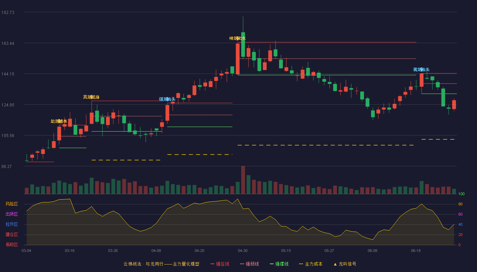Toggle the 强弱线 legend entry
Screen dimensions: 477x272
click(249, 264)
